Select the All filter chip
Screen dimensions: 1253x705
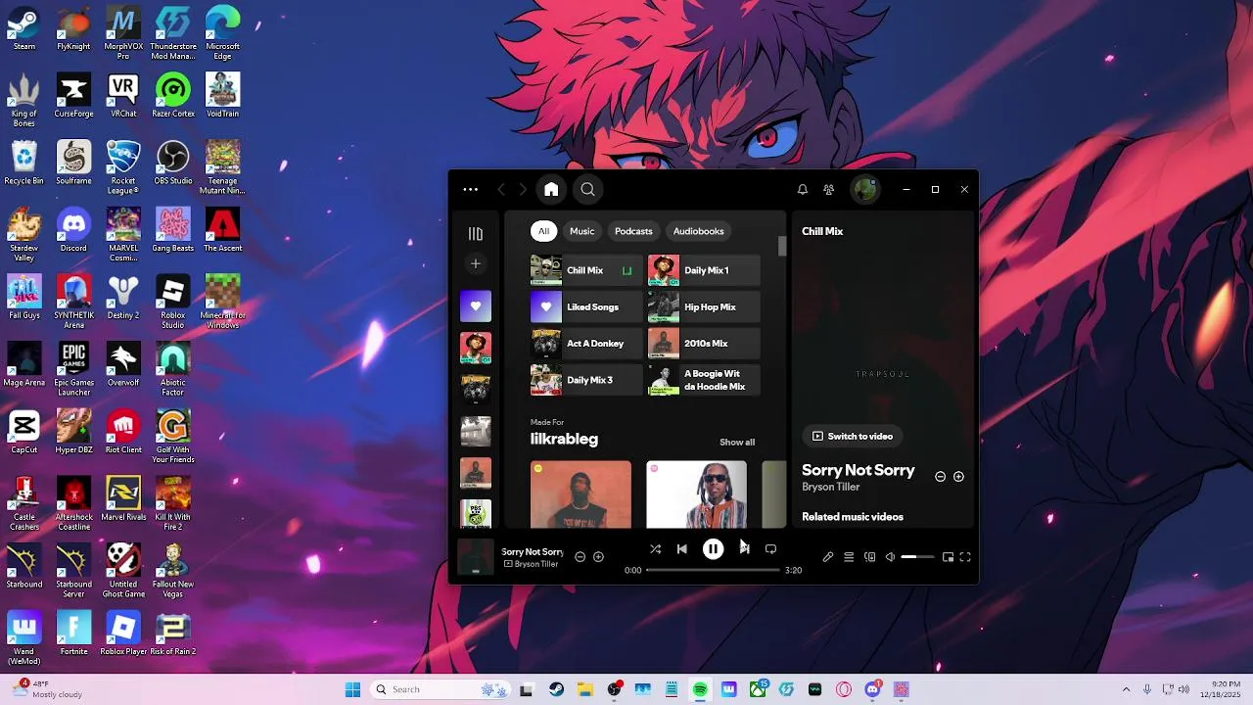pos(543,231)
